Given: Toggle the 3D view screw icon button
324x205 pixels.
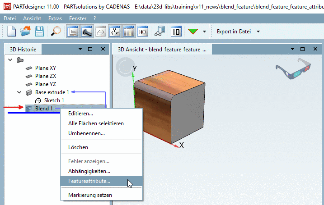Looking at the screenshot, I should [87, 32].
